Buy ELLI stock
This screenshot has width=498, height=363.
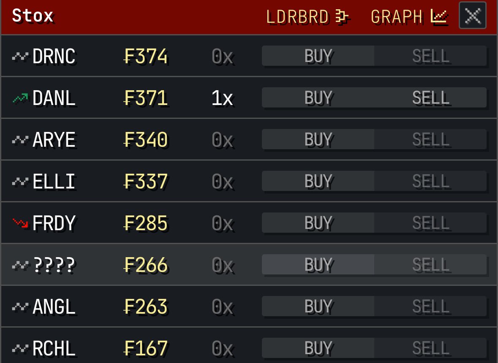click(318, 181)
